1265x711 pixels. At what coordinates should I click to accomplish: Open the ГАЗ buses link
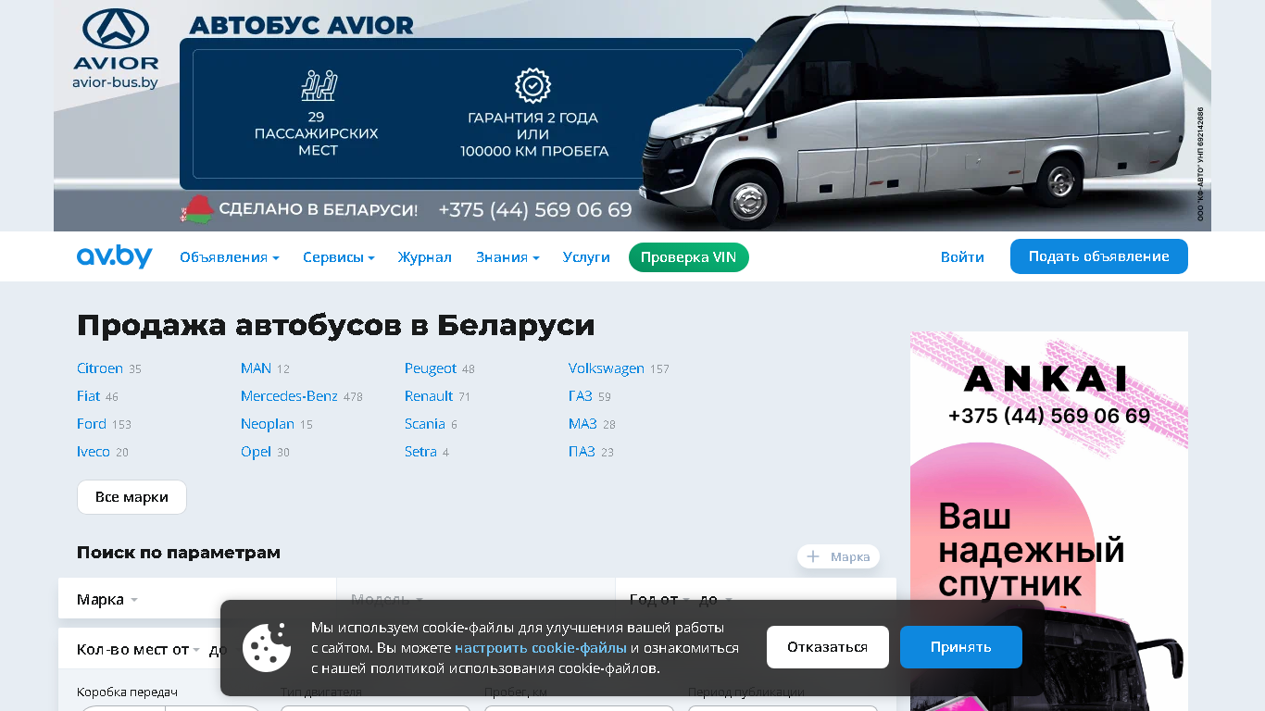point(581,396)
